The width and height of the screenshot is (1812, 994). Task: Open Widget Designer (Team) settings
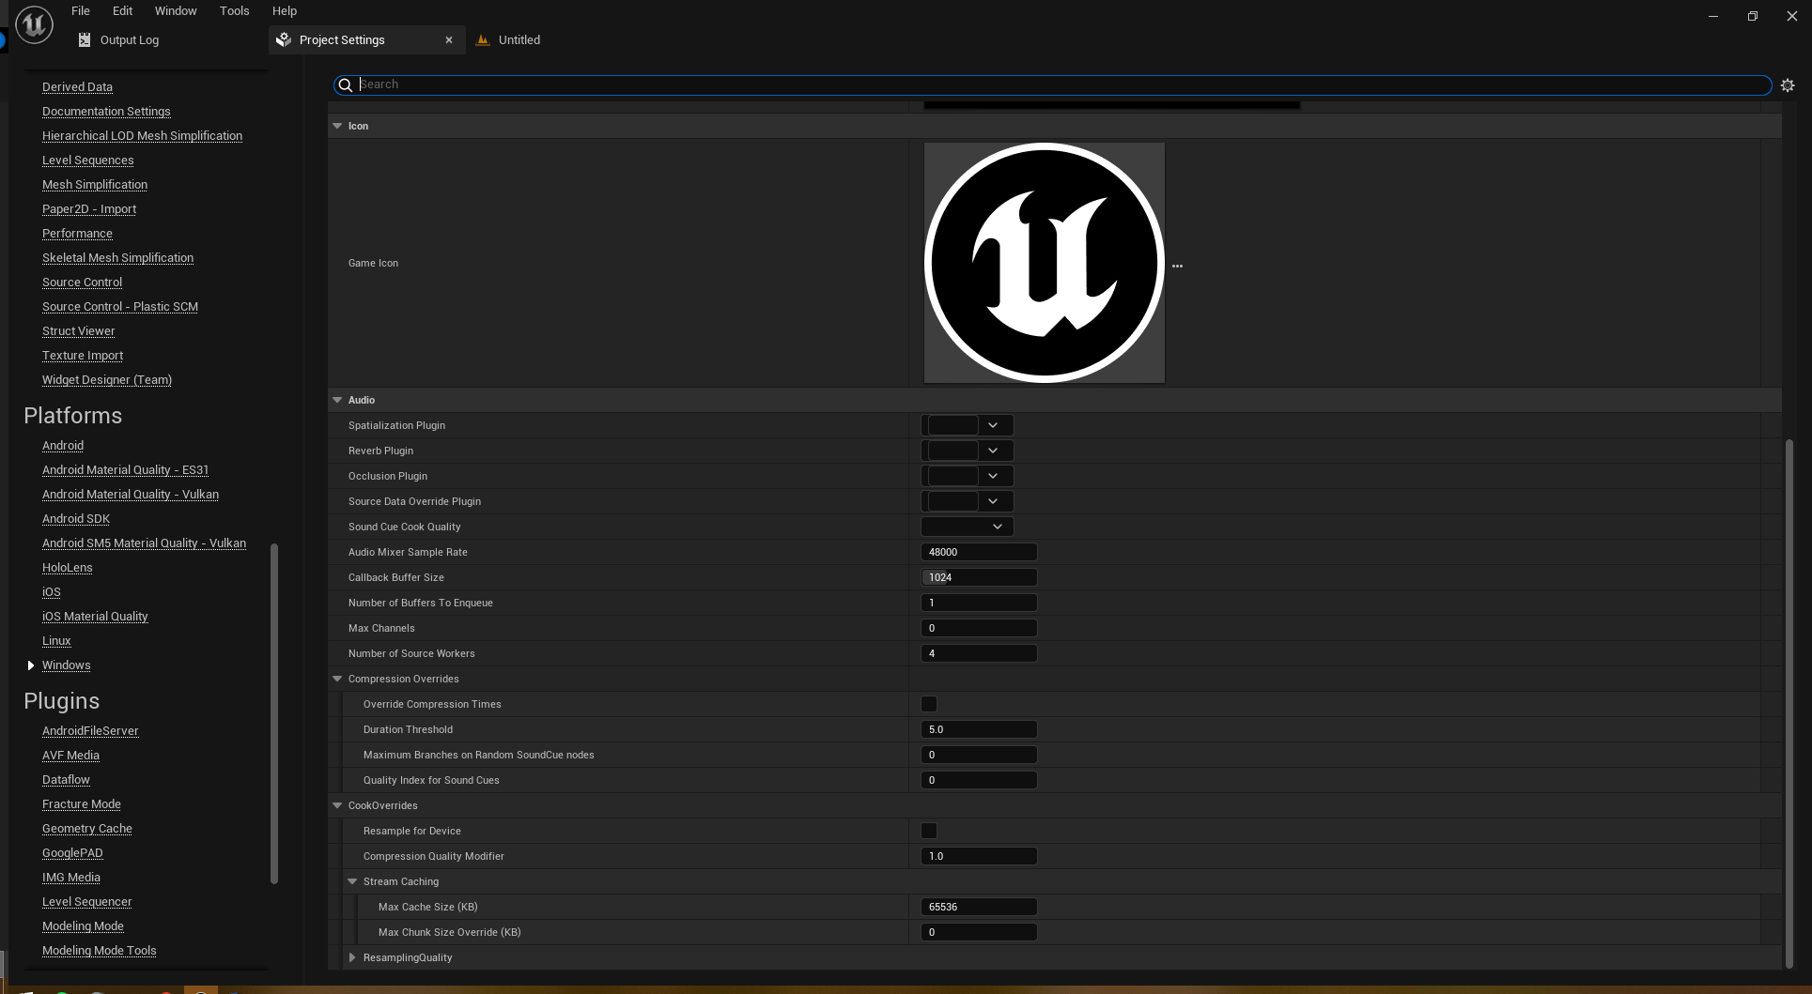point(106,379)
